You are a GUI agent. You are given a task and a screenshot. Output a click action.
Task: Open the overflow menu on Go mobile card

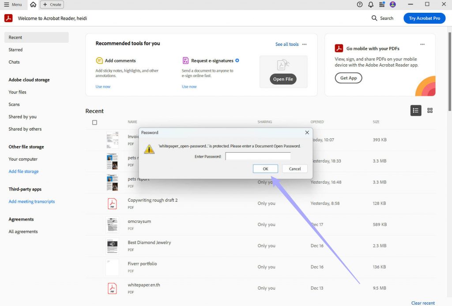tap(422, 44)
